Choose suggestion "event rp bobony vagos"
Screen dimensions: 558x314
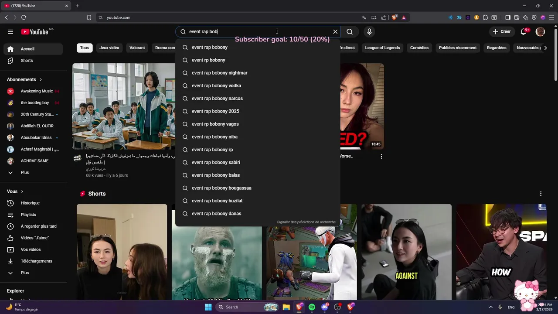258,124
